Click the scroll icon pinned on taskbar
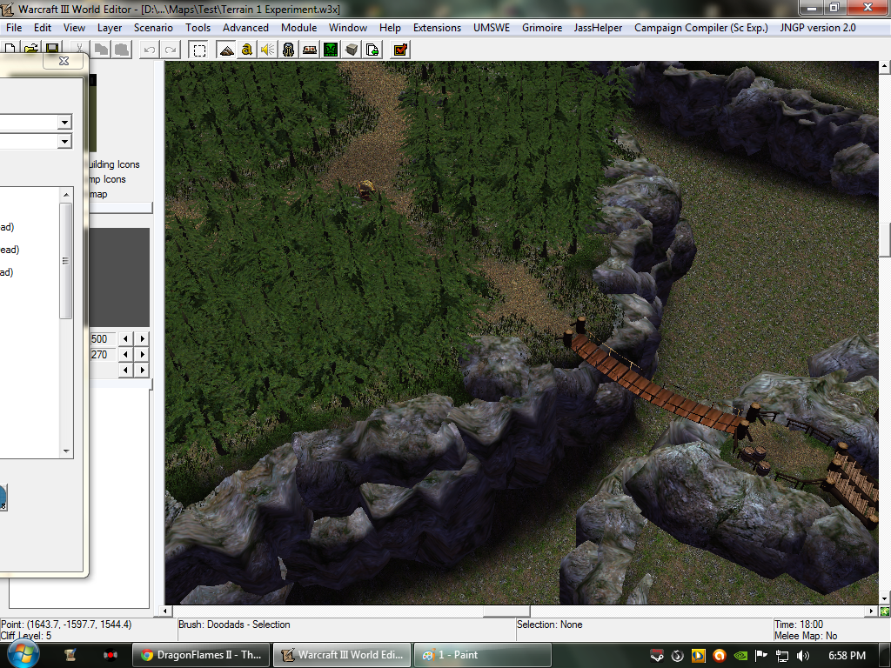The height and width of the screenshot is (668, 891). coord(70,655)
